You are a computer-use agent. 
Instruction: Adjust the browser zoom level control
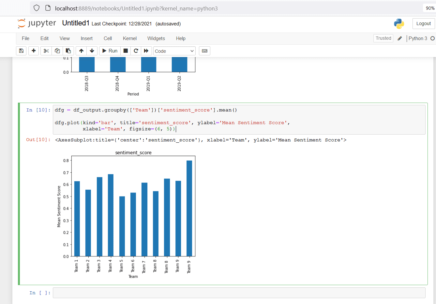point(429,7)
